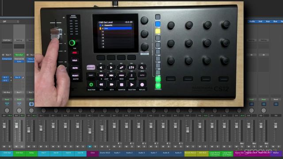This screenshot has height=159, width=283.
Task: Mute the Master channel strip
Action: click(273, 147)
